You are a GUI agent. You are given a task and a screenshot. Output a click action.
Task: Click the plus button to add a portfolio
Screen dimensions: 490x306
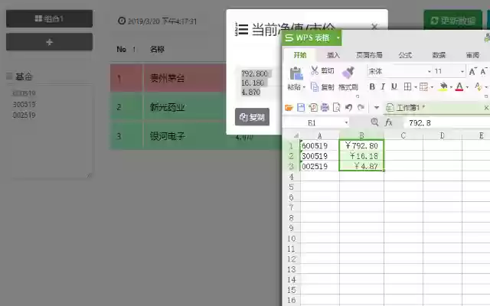[x=49, y=42]
